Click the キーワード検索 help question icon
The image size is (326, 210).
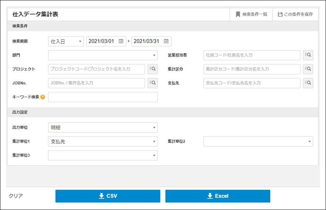pos(43,97)
